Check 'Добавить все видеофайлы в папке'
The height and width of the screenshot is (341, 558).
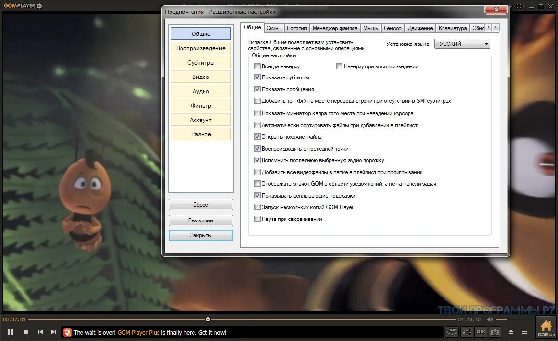(257, 172)
